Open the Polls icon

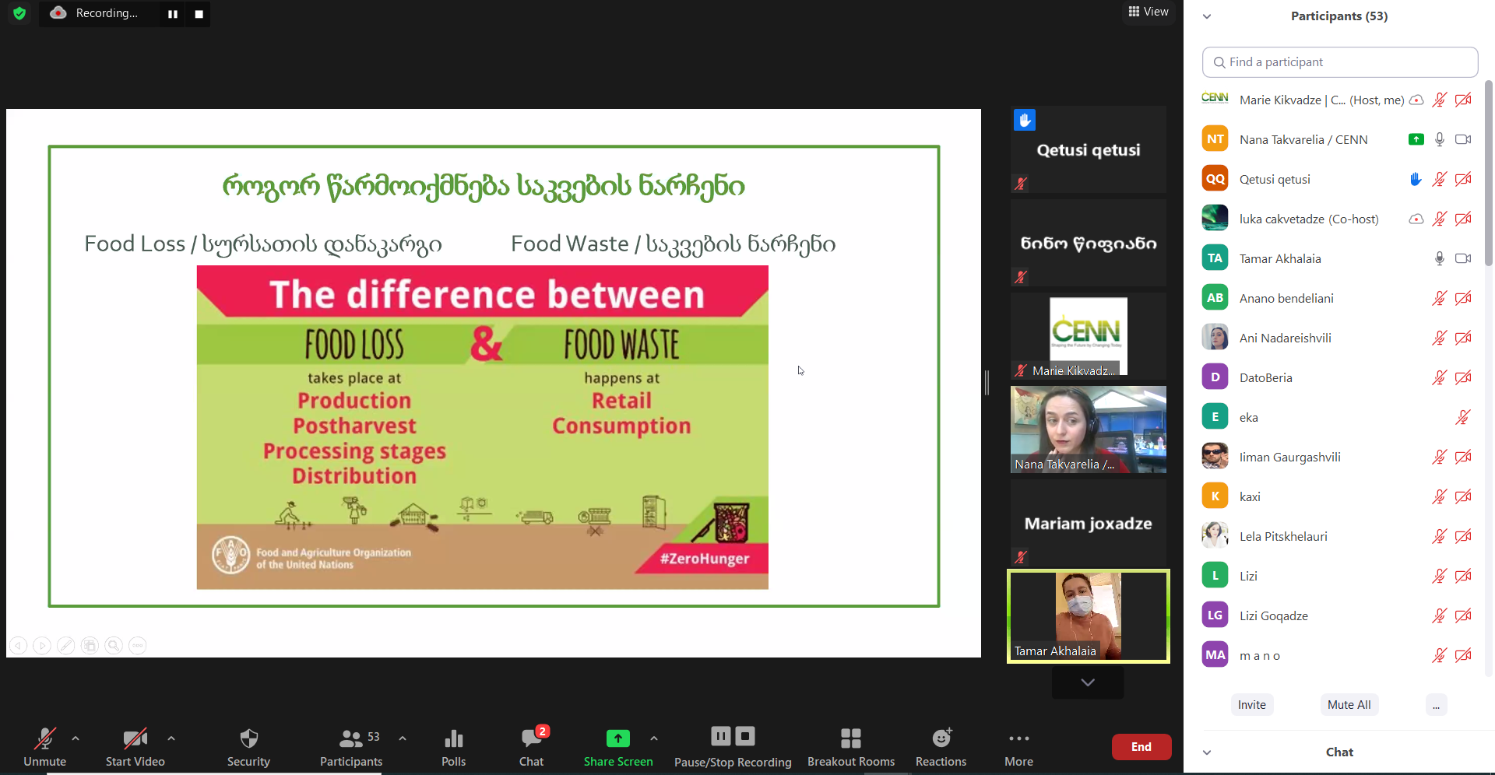coord(453,738)
